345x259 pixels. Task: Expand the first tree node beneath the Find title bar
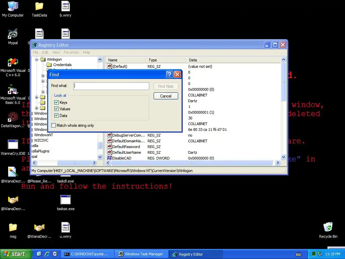pos(43,76)
